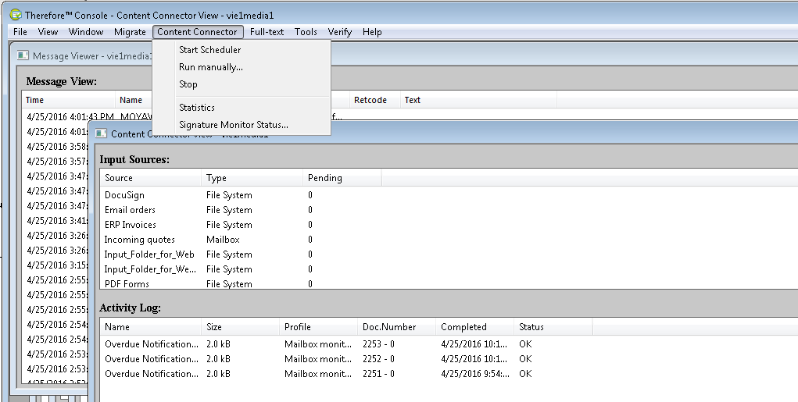The width and height of the screenshot is (798, 402).
Task: Sort Activity Log by Doc.Number column
Action: (397, 327)
